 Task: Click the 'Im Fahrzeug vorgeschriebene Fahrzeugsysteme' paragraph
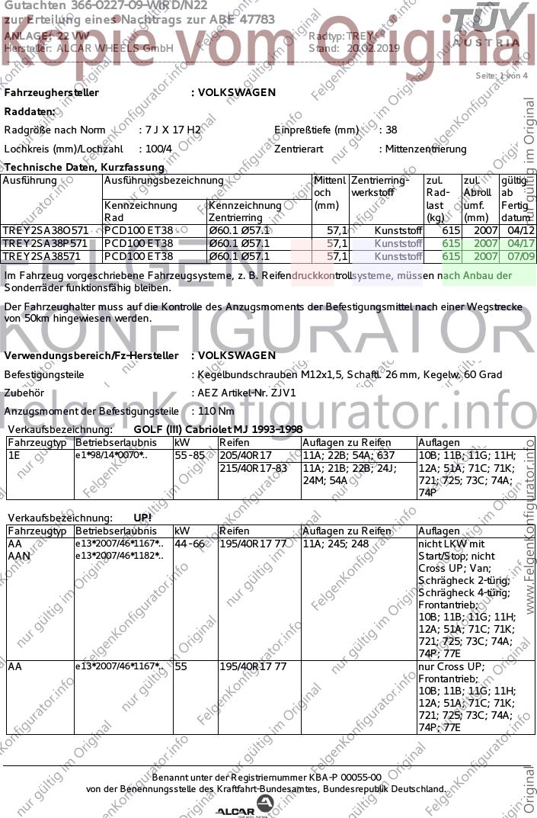pos(258,281)
